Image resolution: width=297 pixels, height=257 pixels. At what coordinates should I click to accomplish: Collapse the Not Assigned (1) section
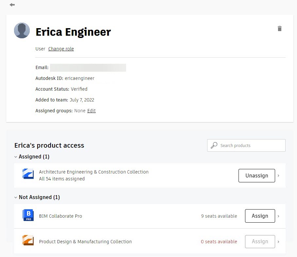(x=16, y=197)
